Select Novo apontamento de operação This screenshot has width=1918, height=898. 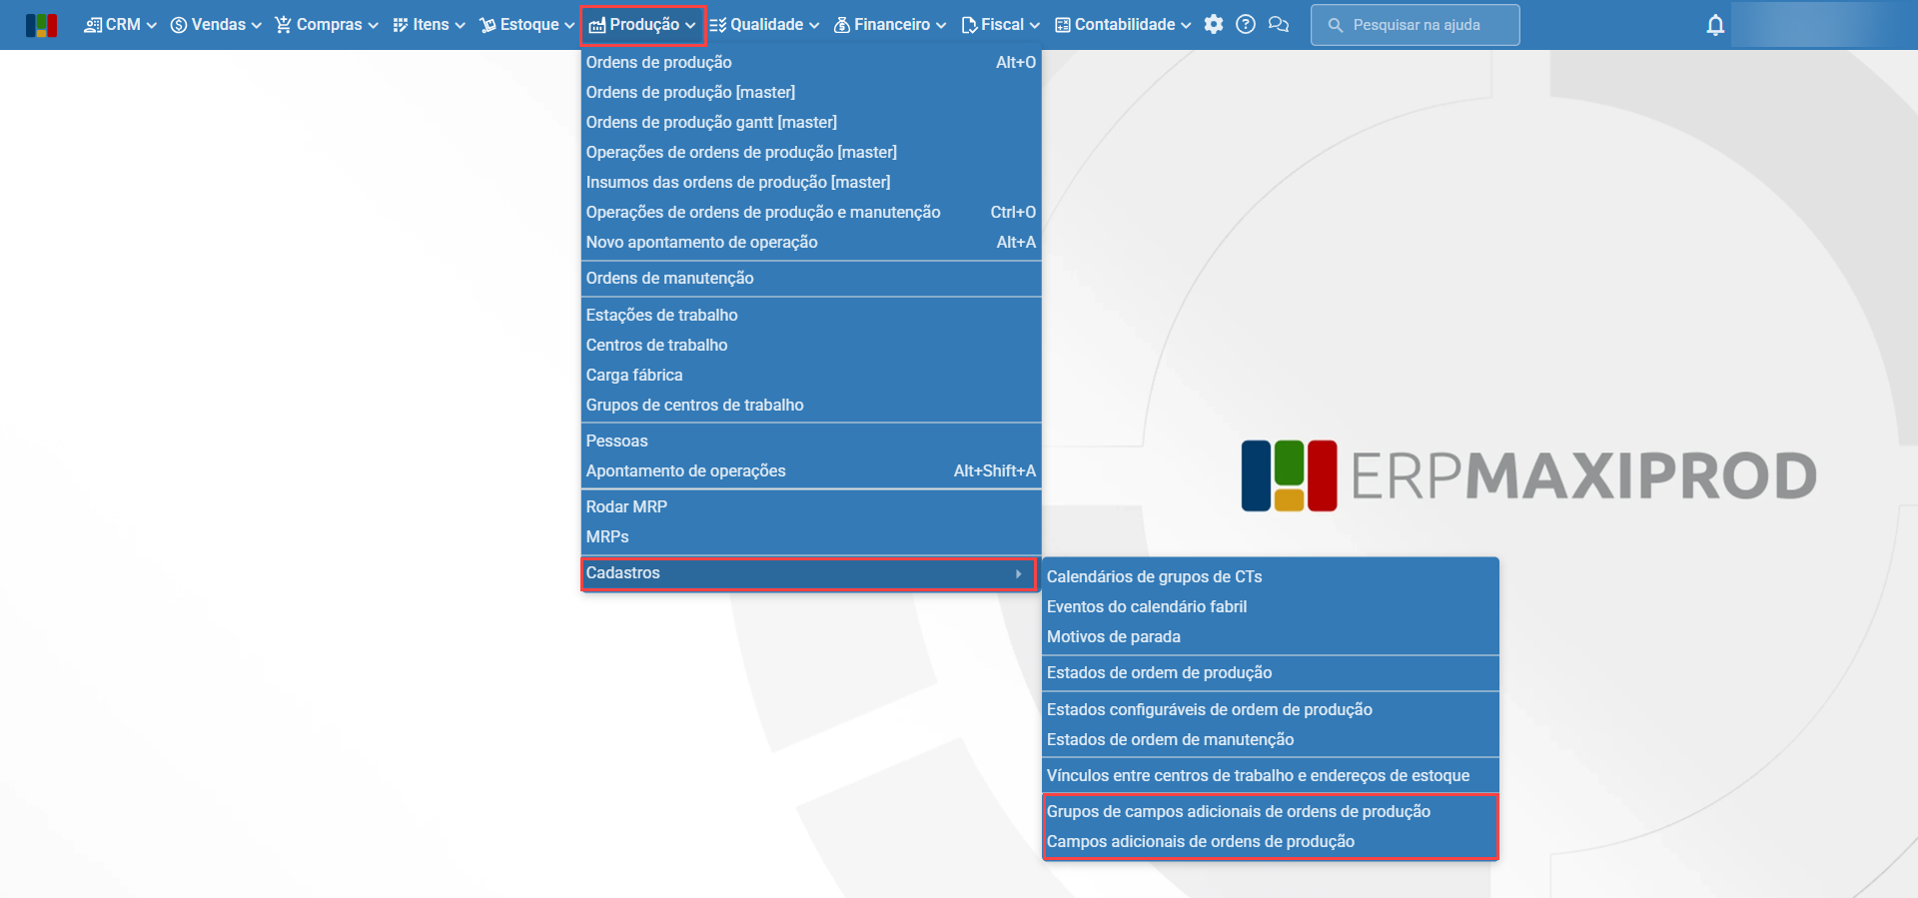(x=811, y=242)
